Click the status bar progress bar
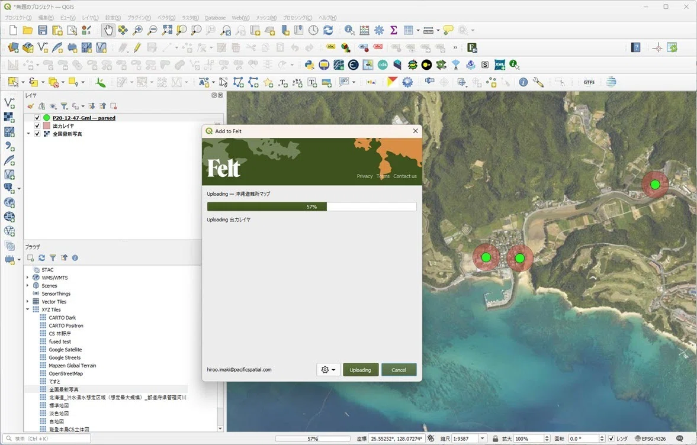The height and width of the screenshot is (445, 697). pos(313,438)
